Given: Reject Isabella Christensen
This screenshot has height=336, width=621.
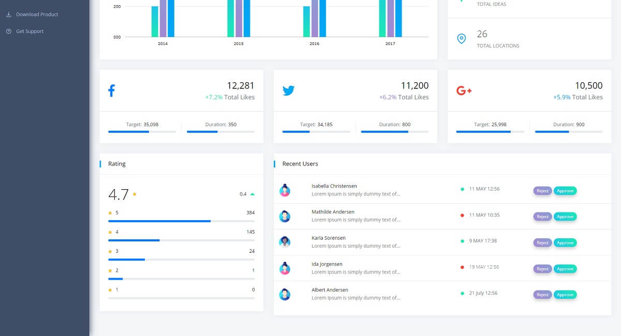Looking at the screenshot, I should click(x=542, y=191).
